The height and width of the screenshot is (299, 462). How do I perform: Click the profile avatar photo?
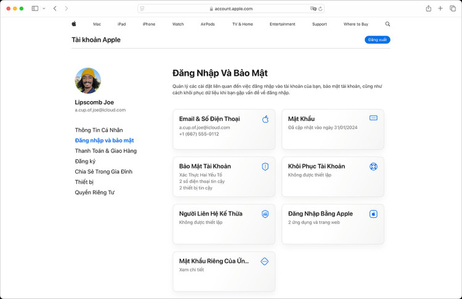pos(88,81)
